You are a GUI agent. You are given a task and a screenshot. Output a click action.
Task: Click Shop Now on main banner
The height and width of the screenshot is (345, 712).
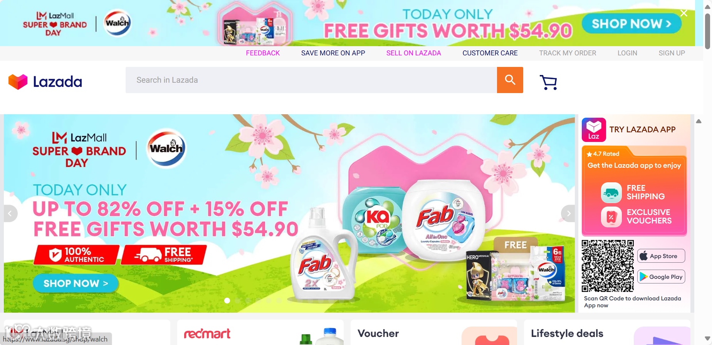pyautogui.click(x=76, y=283)
